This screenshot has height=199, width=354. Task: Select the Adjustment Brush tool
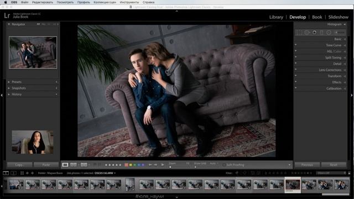click(340, 33)
